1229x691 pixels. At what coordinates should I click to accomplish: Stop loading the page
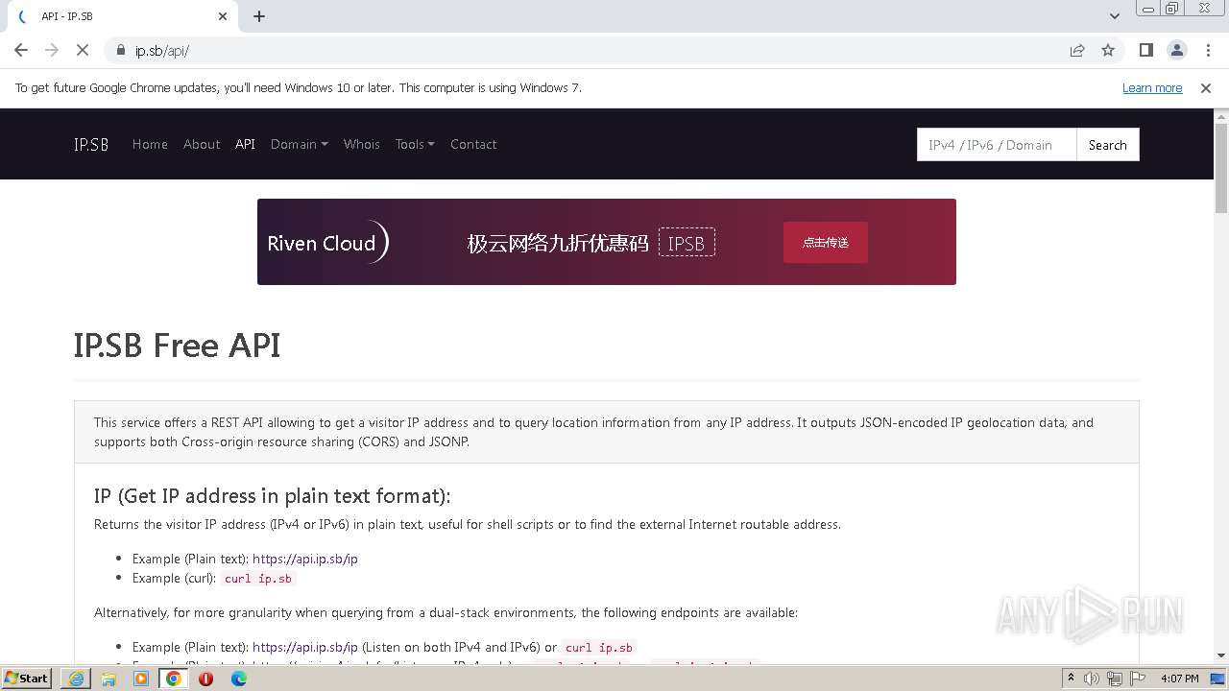click(x=83, y=50)
